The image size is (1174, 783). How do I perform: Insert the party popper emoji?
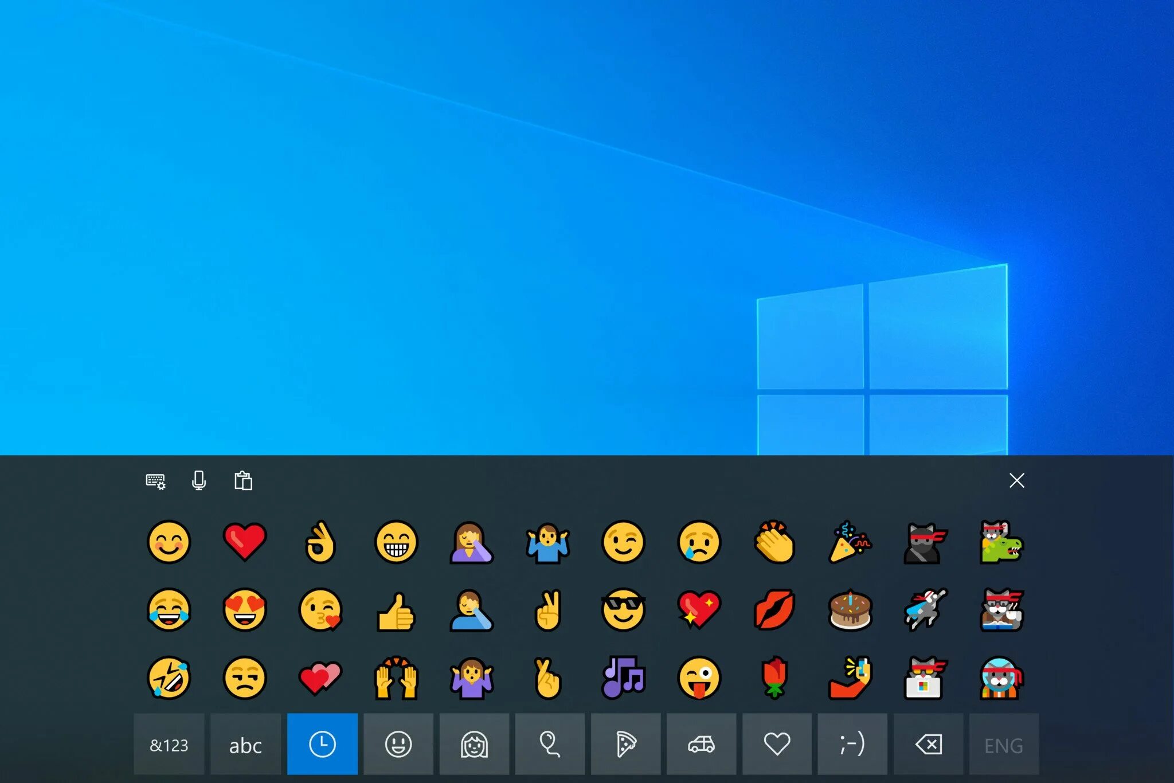pyautogui.click(x=849, y=542)
